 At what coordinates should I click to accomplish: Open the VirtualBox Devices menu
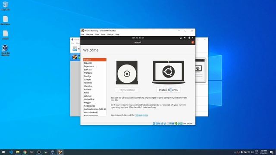click(110, 34)
